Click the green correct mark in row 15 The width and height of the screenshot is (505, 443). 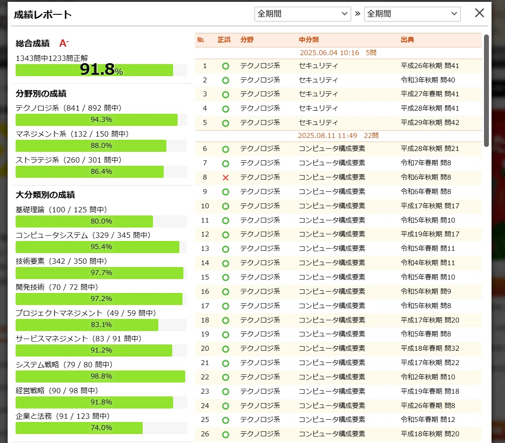point(225,278)
